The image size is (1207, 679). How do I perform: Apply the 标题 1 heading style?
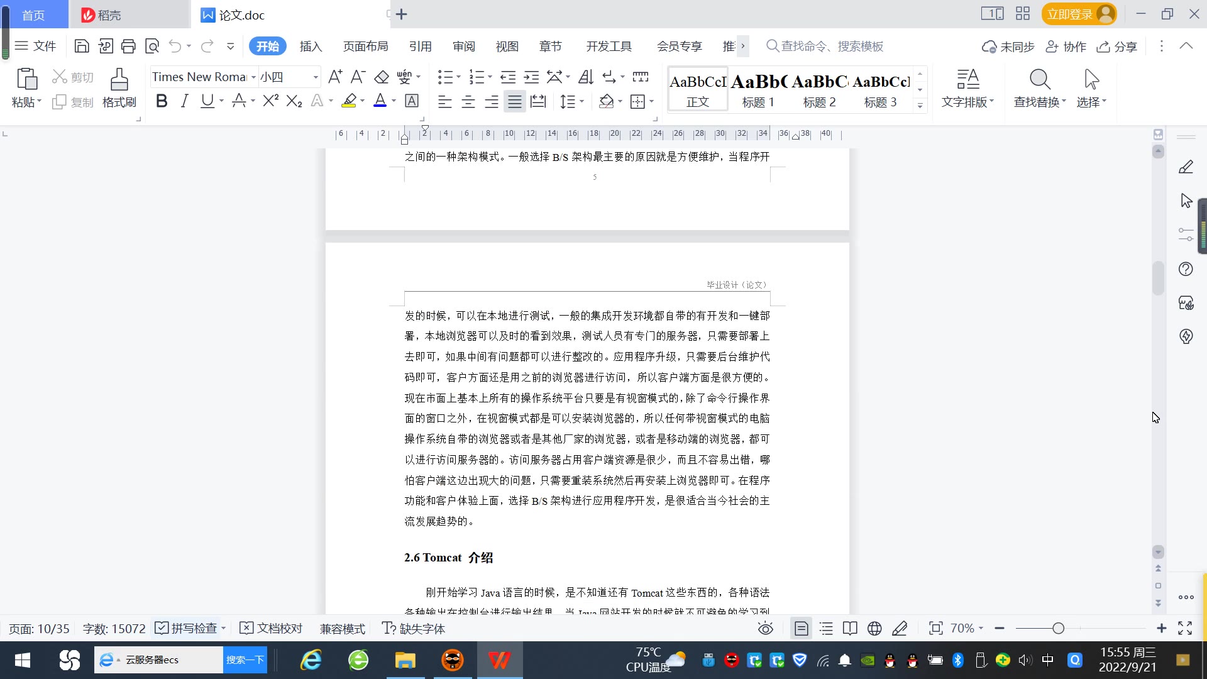pyautogui.click(x=758, y=90)
